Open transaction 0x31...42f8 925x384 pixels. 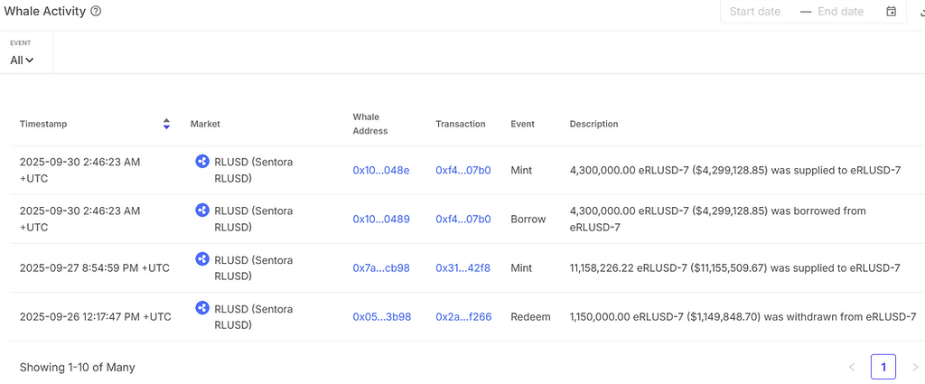(462, 268)
